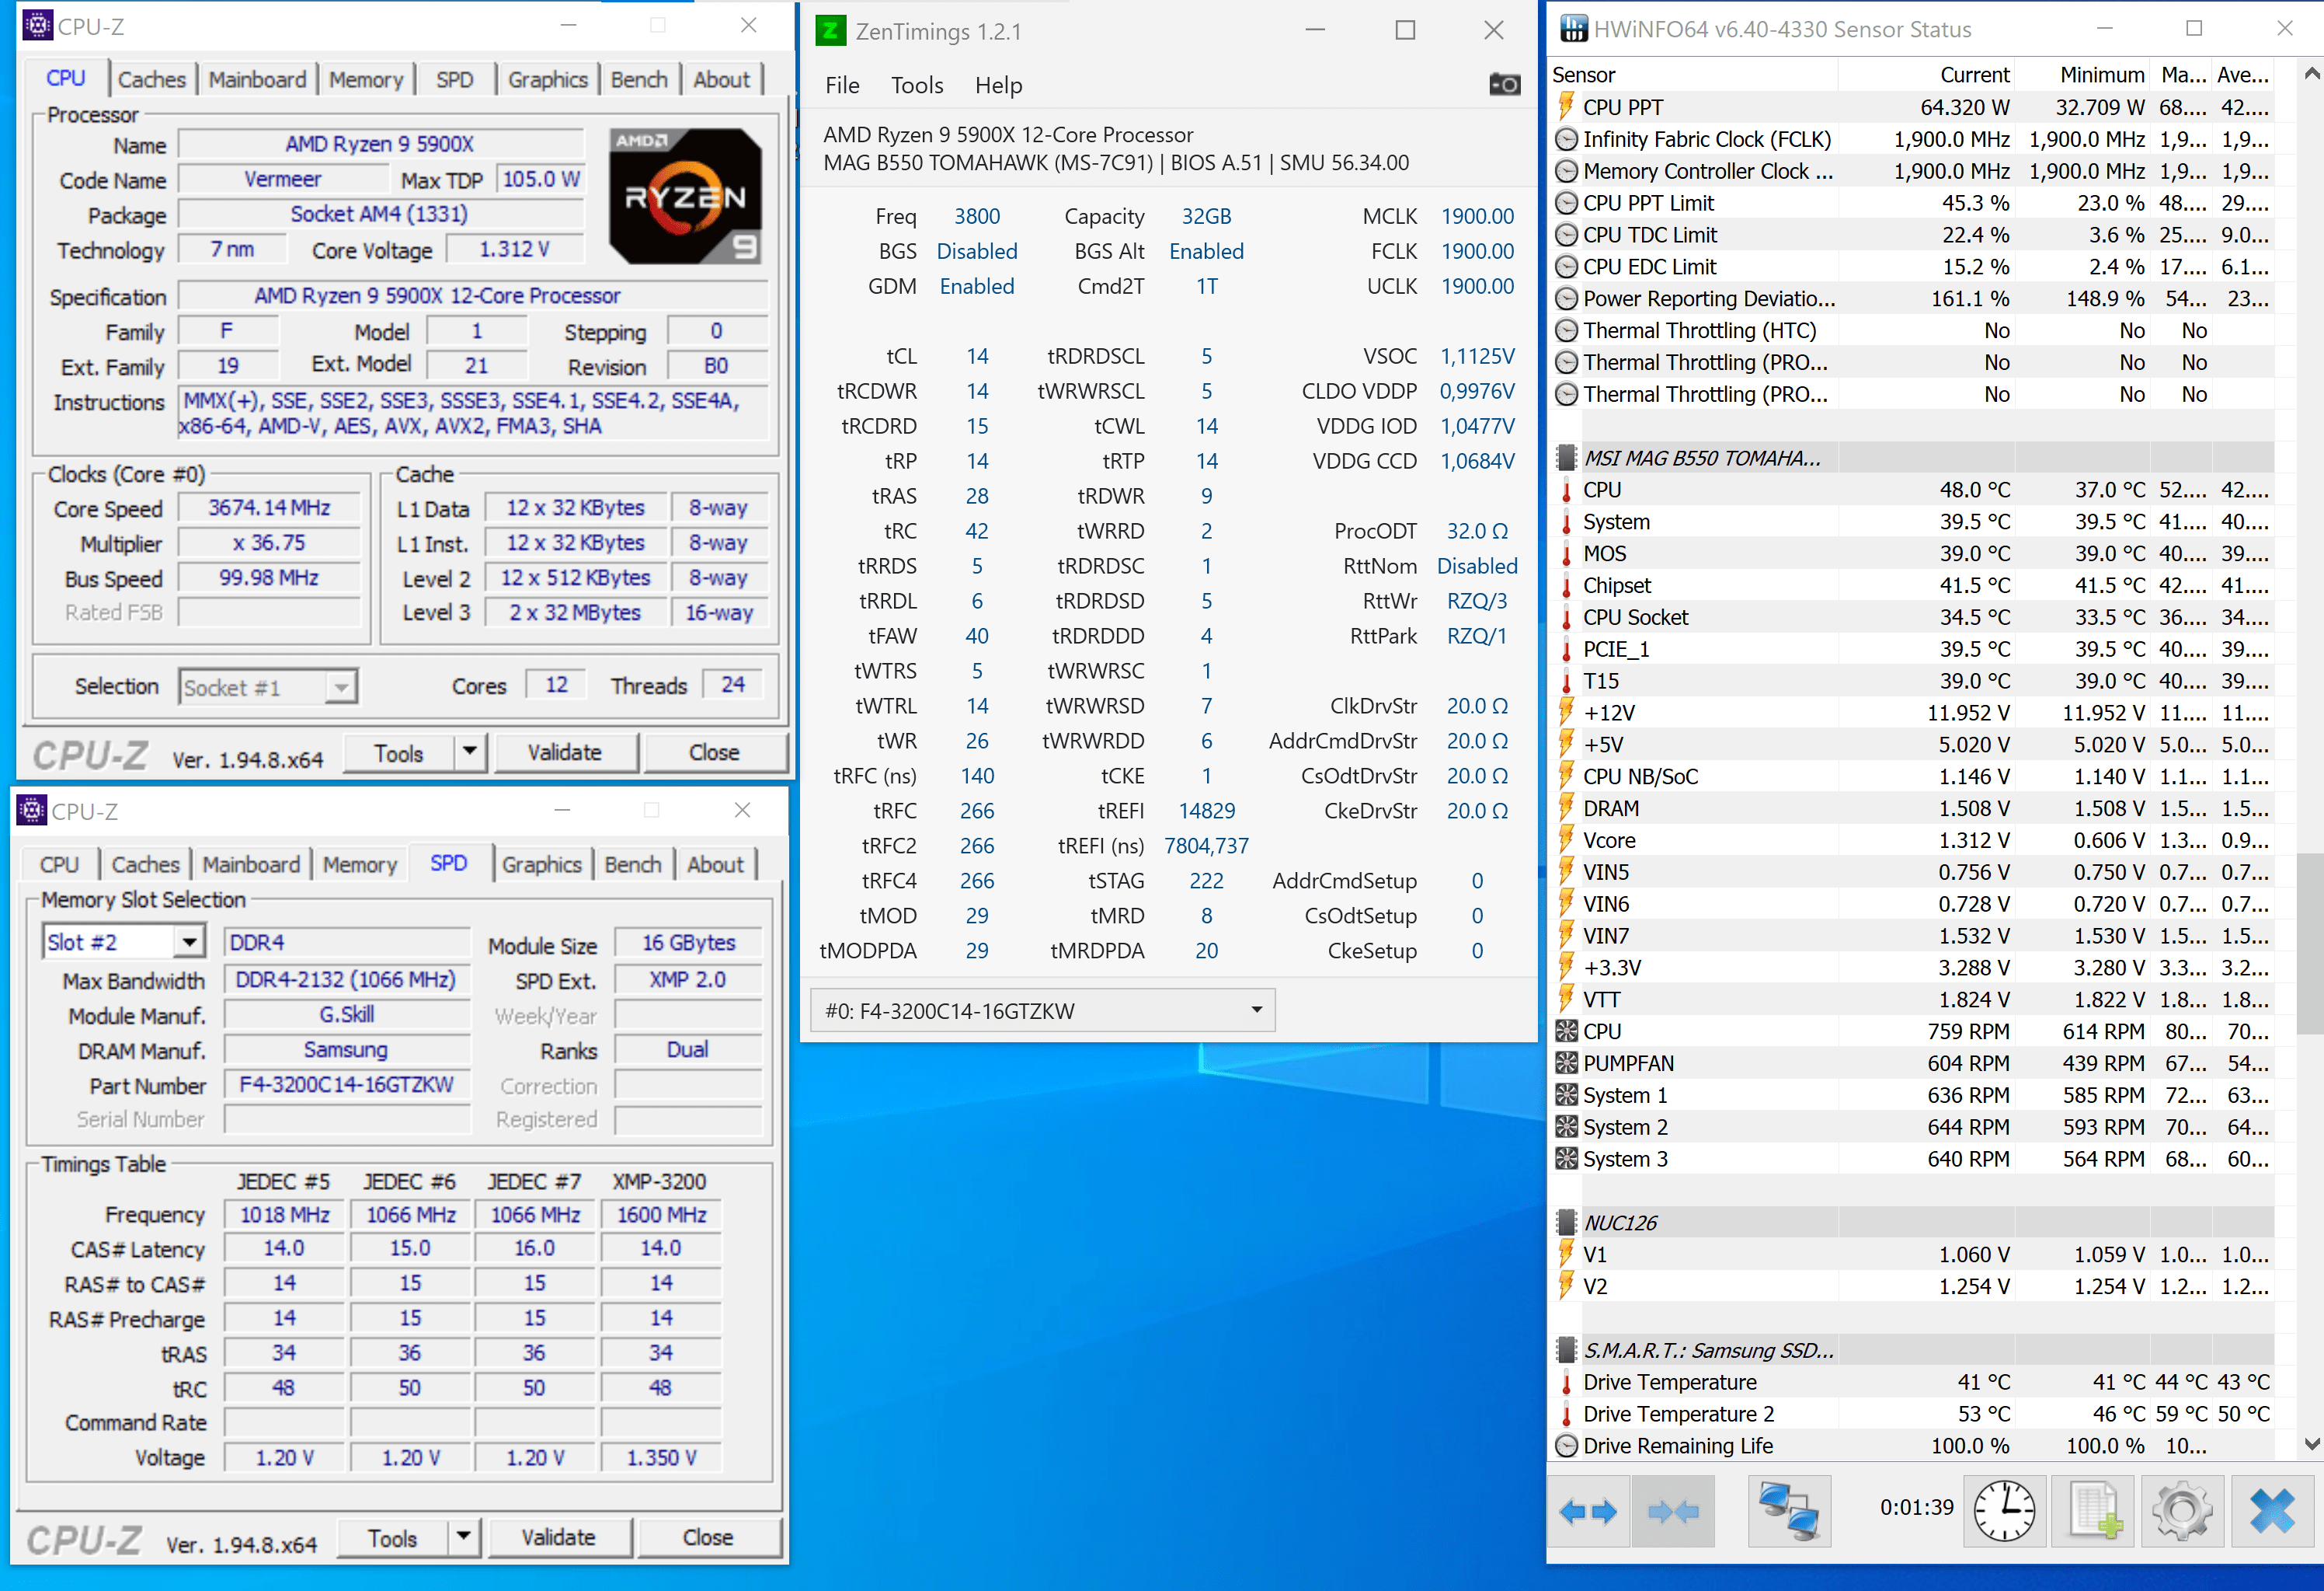Click tREFI value 14829 in ZenTimings
Image resolution: width=2324 pixels, height=1591 pixels.
click(x=1206, y=811)
